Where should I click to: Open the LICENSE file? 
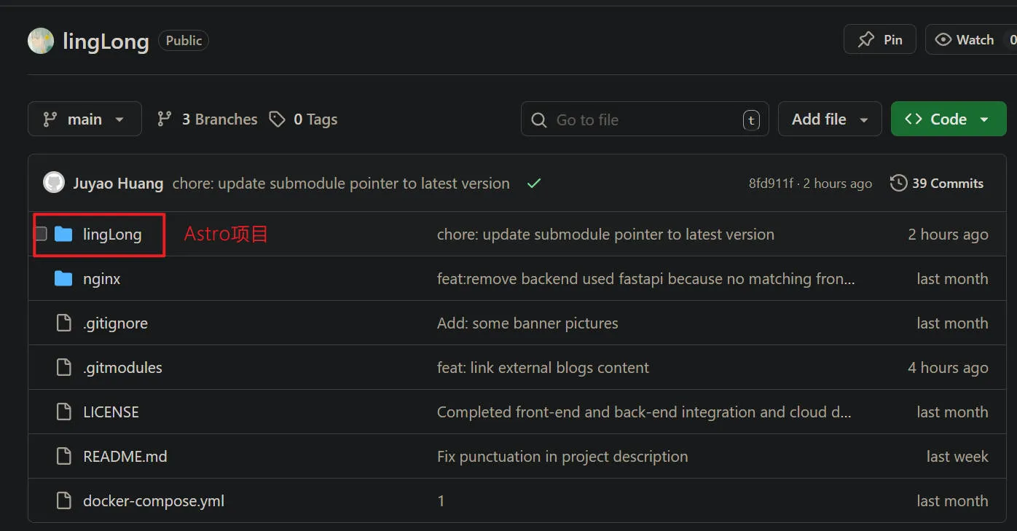(111, 412)
